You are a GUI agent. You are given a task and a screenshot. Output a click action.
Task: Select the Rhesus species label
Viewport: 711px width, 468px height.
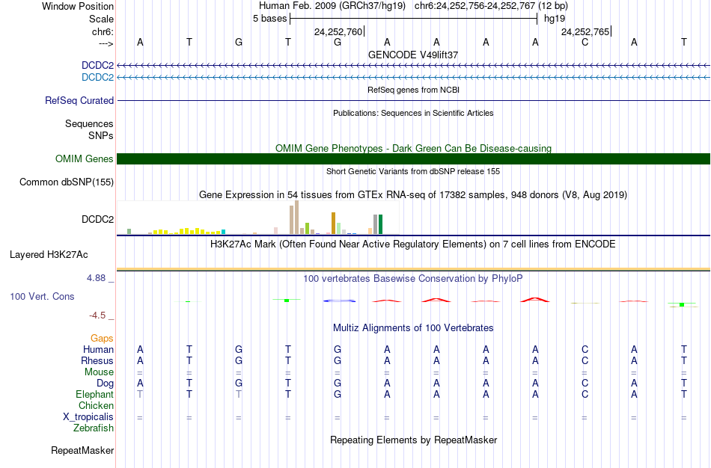click(97, 360)
